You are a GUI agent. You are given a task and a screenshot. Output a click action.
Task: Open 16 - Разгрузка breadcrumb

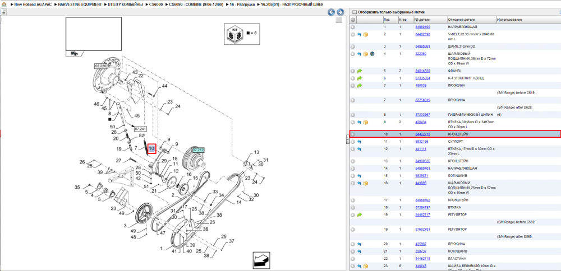point(242,4)
